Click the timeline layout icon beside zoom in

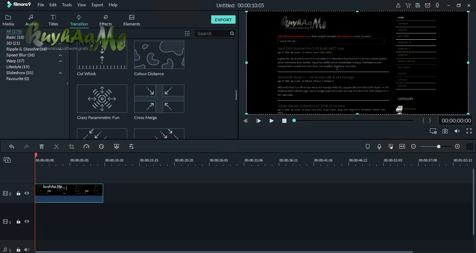coord(469,147)
